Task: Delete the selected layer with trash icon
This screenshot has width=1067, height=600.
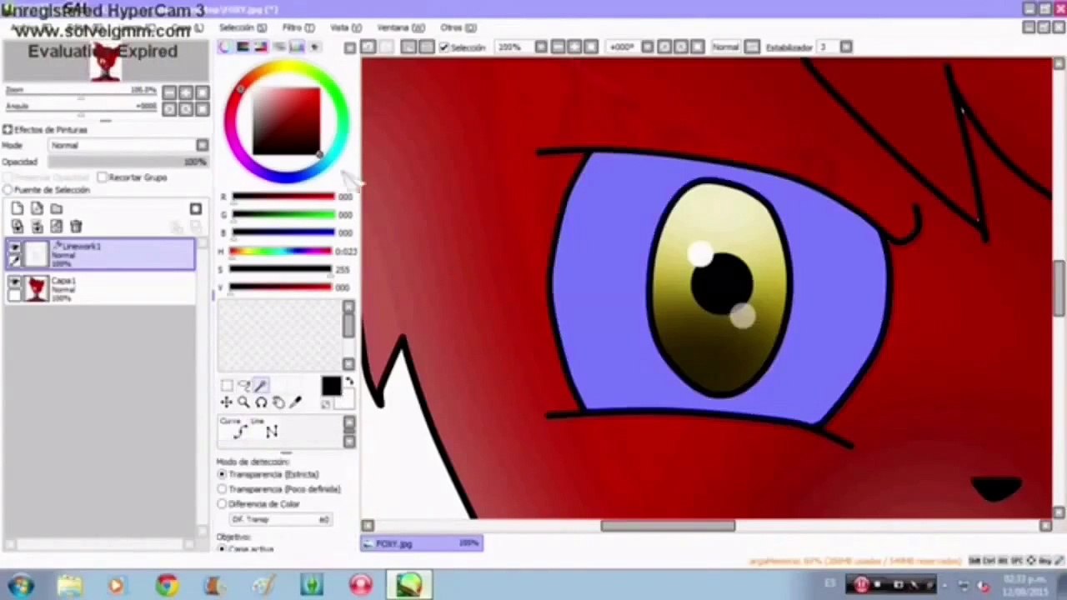Action: (x=76, y=227)
